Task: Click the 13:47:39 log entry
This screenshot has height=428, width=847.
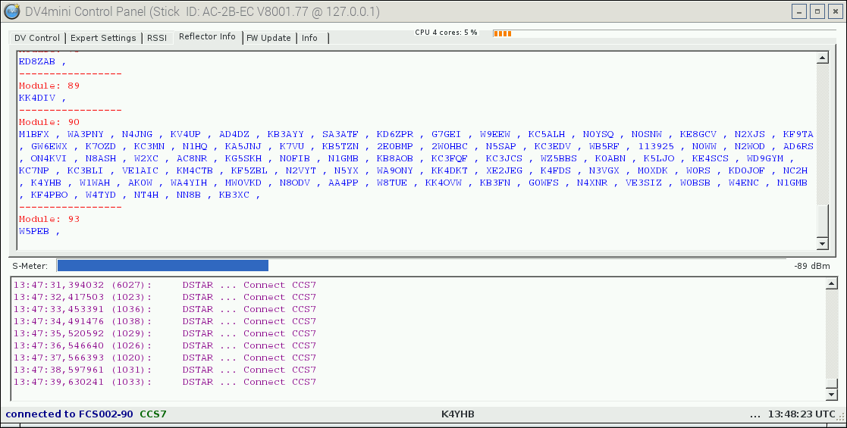Action: pos(165,382)
